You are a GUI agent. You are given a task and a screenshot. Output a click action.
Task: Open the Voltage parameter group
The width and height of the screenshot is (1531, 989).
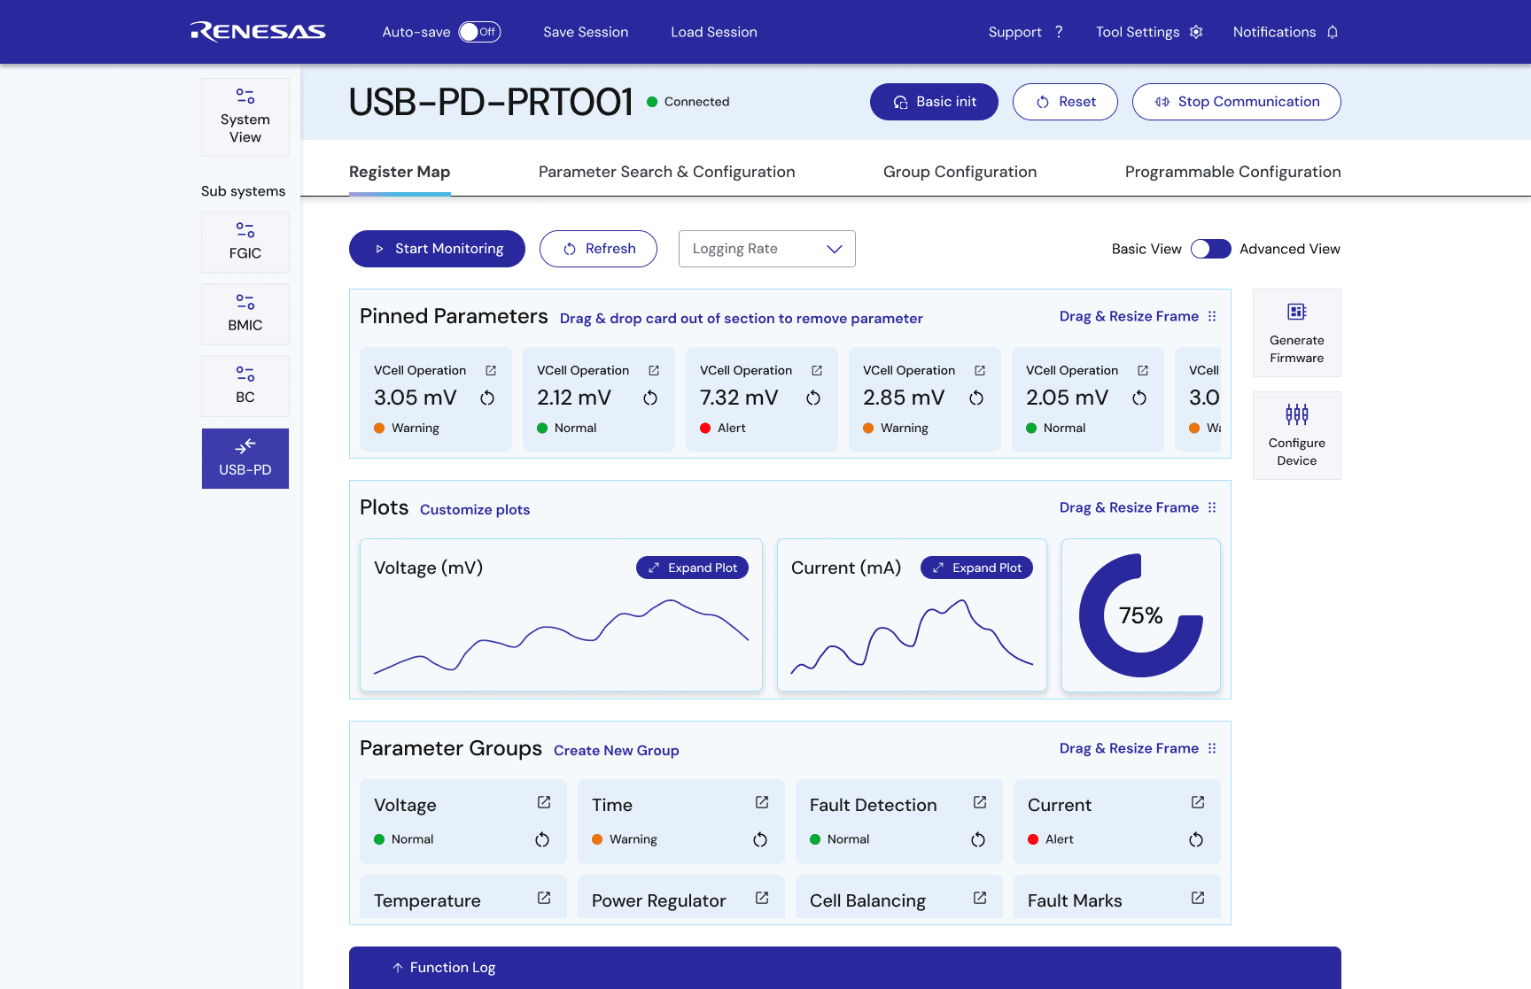pos(544,802)
